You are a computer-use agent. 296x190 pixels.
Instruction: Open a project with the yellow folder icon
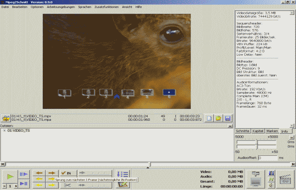point(219,119)
